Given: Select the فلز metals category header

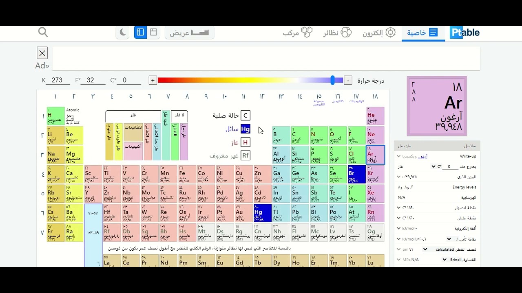Looking at the screenshot, I should 133,115.
